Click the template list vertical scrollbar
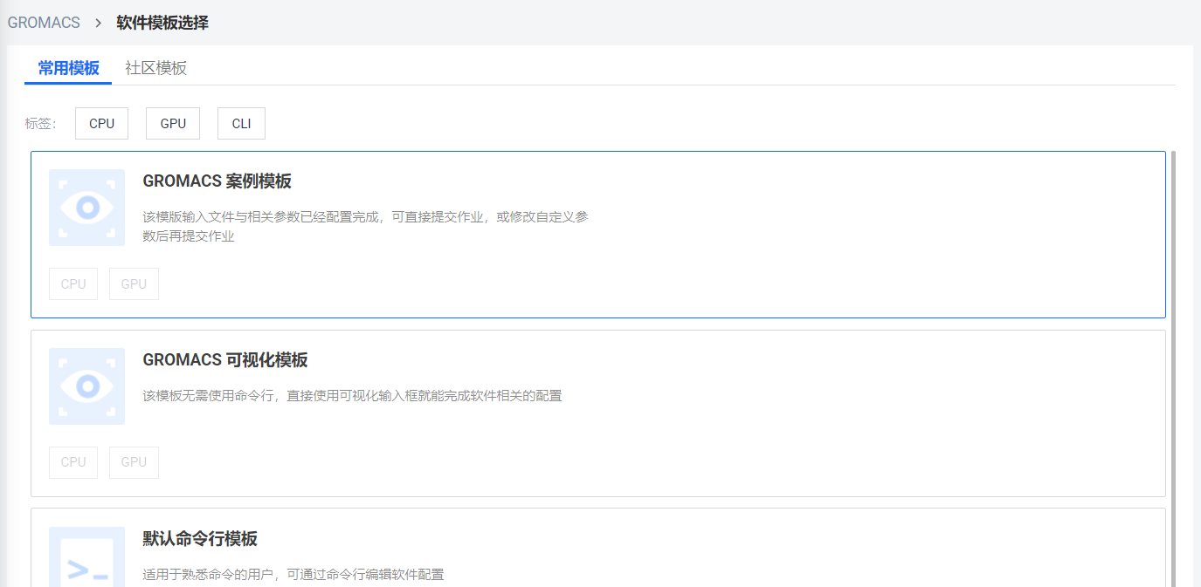The height and width of the screenshot is (587, 1201). [x=1173, y=368]
